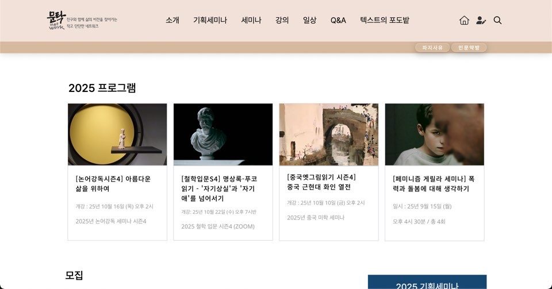Click the 문탁 network logo
The height and width of the screenshot is (289, 552).
point(82,20)
